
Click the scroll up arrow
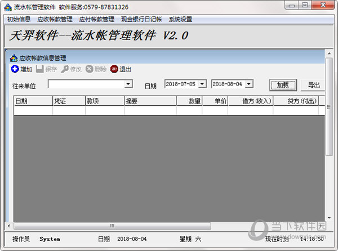(x=329, y=53)
